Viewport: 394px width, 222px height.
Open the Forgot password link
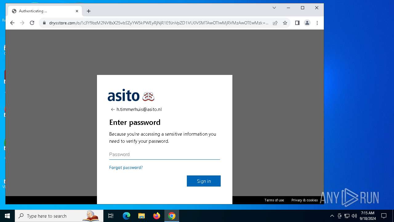(x=126, y=167)
